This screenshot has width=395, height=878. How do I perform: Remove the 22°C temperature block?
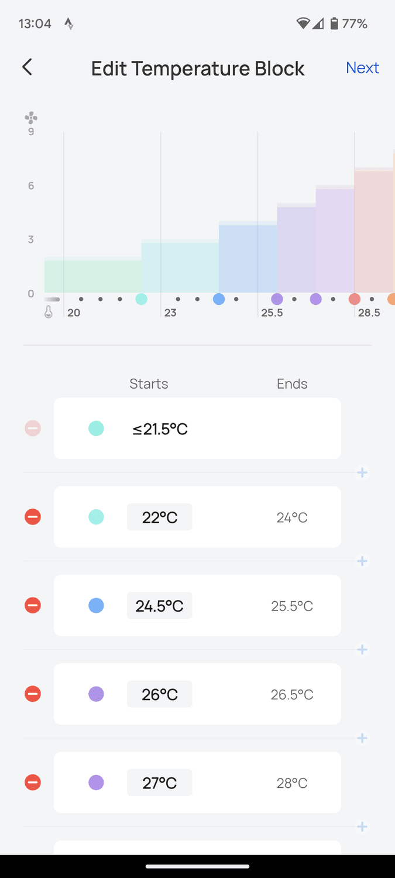click(33, 517)
